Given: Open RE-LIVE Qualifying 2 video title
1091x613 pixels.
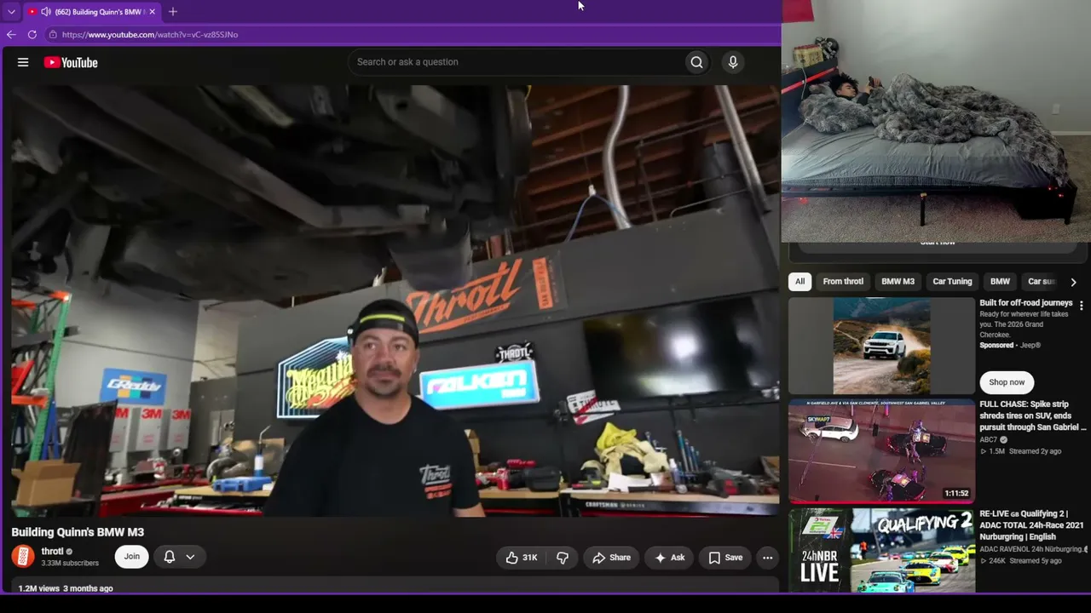Looking at the screenshot, I should pos(1031,525).
